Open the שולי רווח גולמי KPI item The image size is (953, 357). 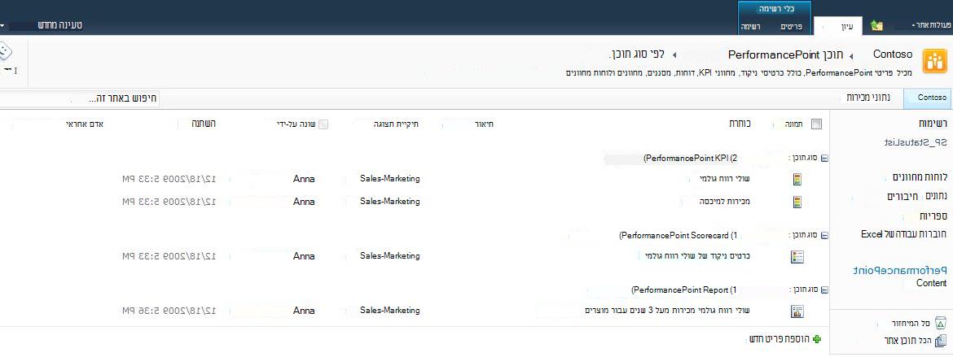(x=725, y=179)
